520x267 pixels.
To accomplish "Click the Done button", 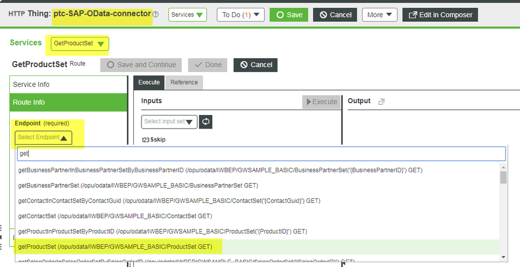I will point(208,65).
